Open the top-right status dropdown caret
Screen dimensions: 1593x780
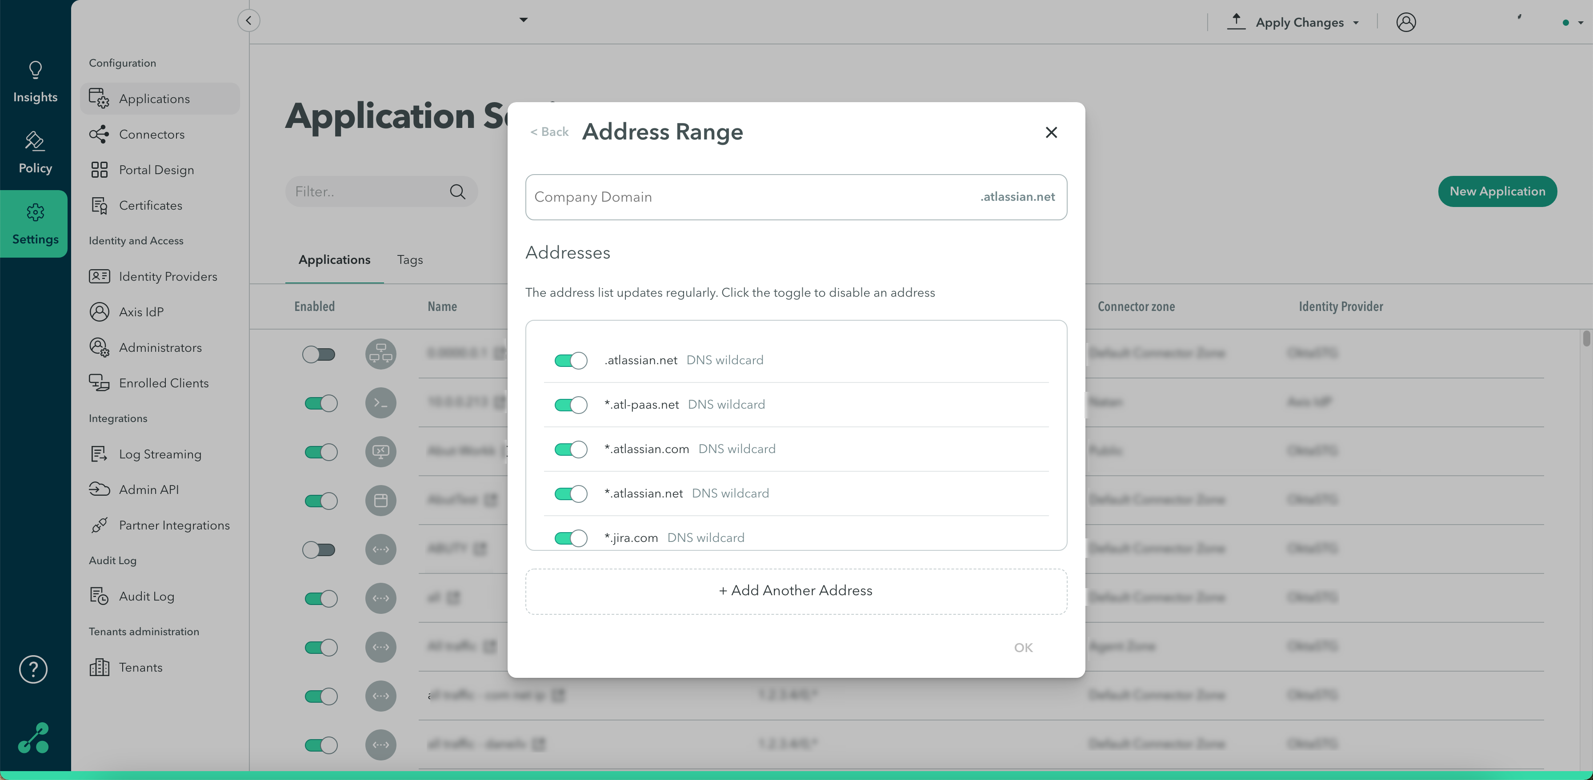coord(1580,23)
